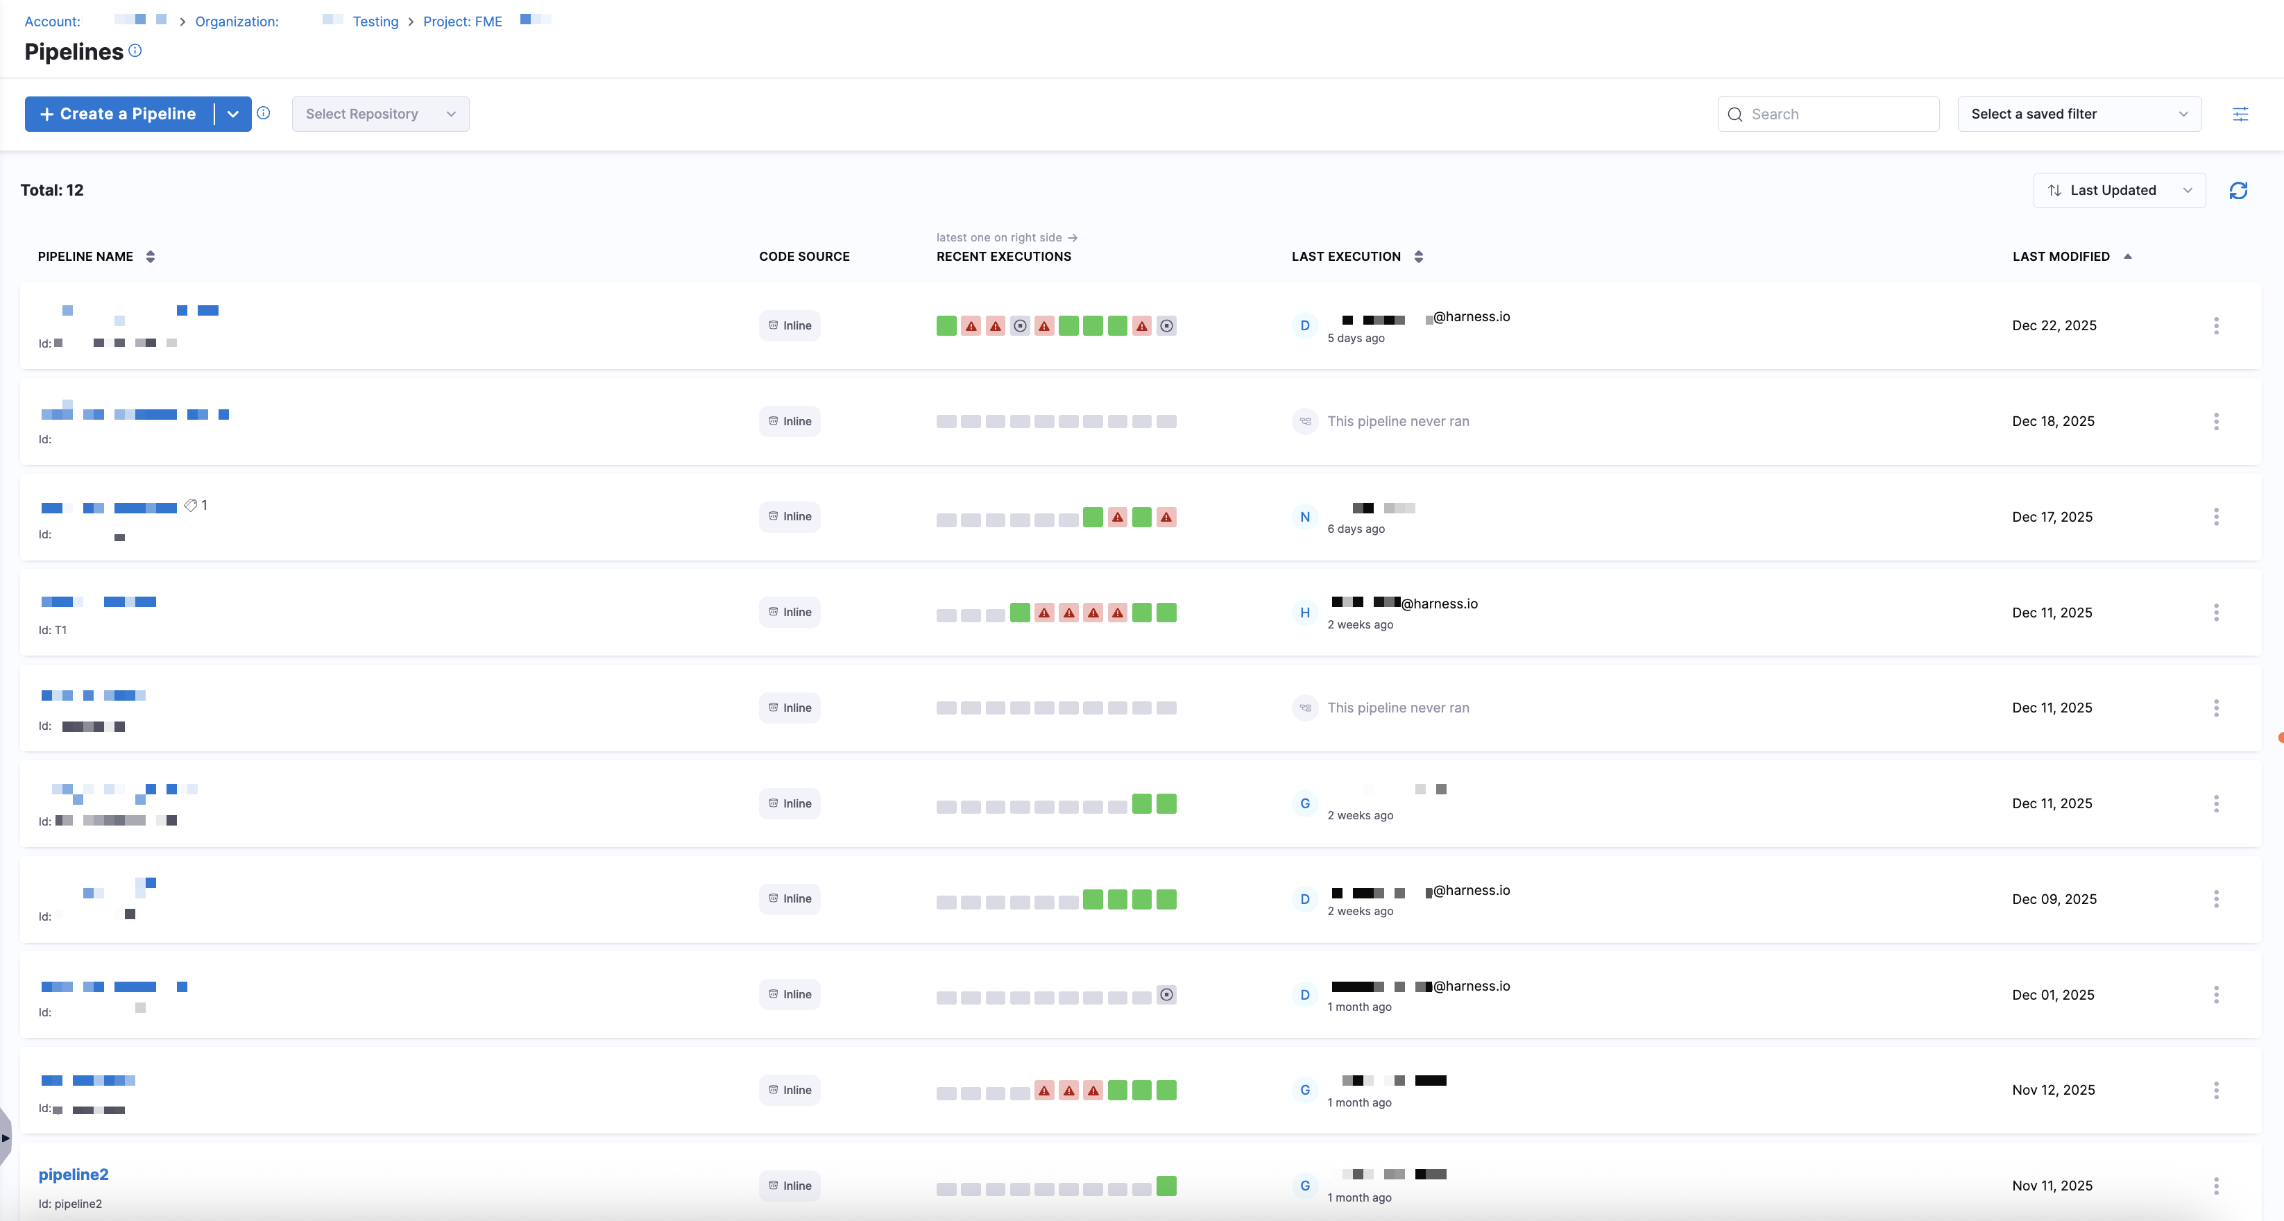Open the Last Updated sort dropdown
Screen dimensions: 2284x1221
click(x=2118, y=191)
